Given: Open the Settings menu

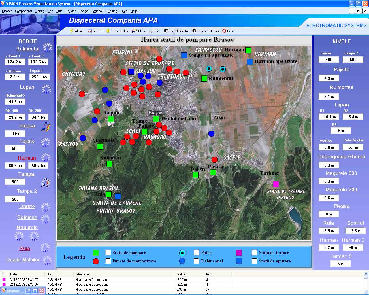Looking at the screenshot, I should coord(113,11).
